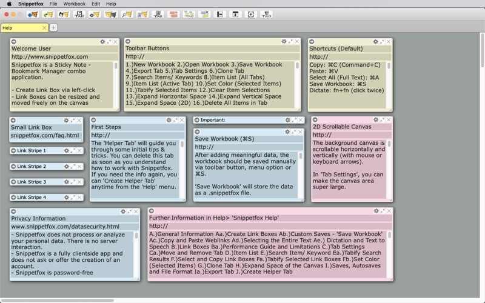Collapse the First Steps box
Screen dimensions: 485x303
click(x=175, y=120)
